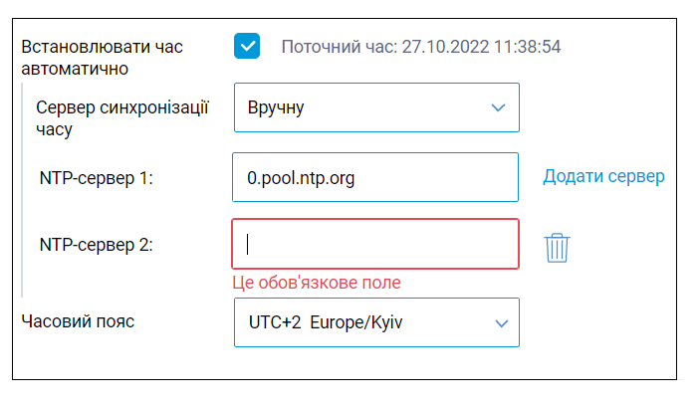
Task: Click the Це обов'язкове поле error message
Action: [317, 283]
